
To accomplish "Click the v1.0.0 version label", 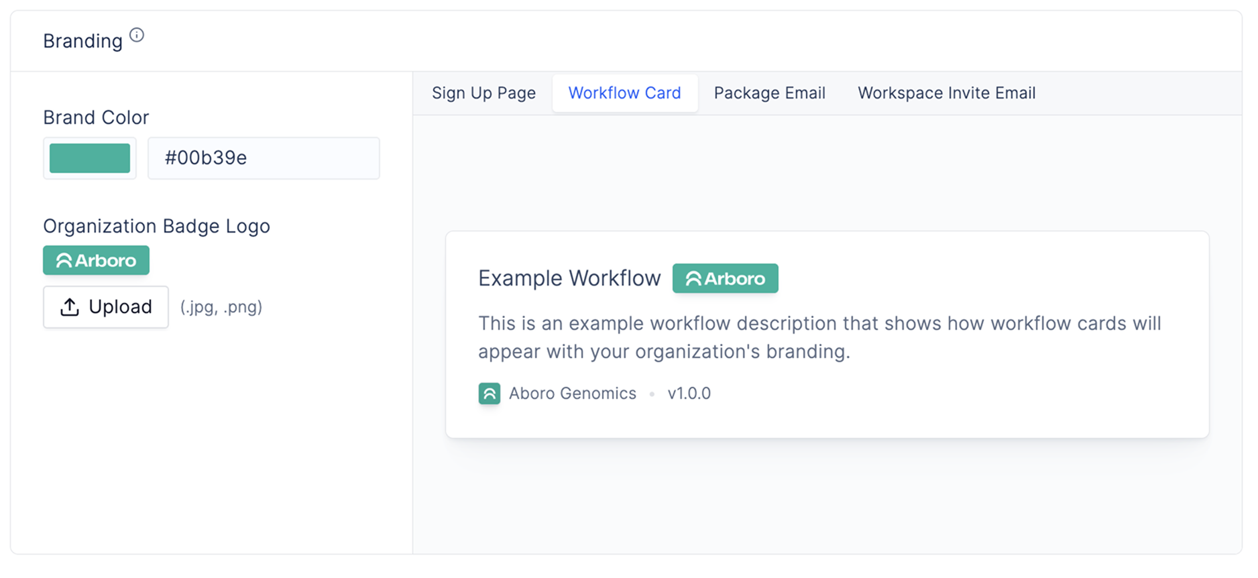I will 689,394.
